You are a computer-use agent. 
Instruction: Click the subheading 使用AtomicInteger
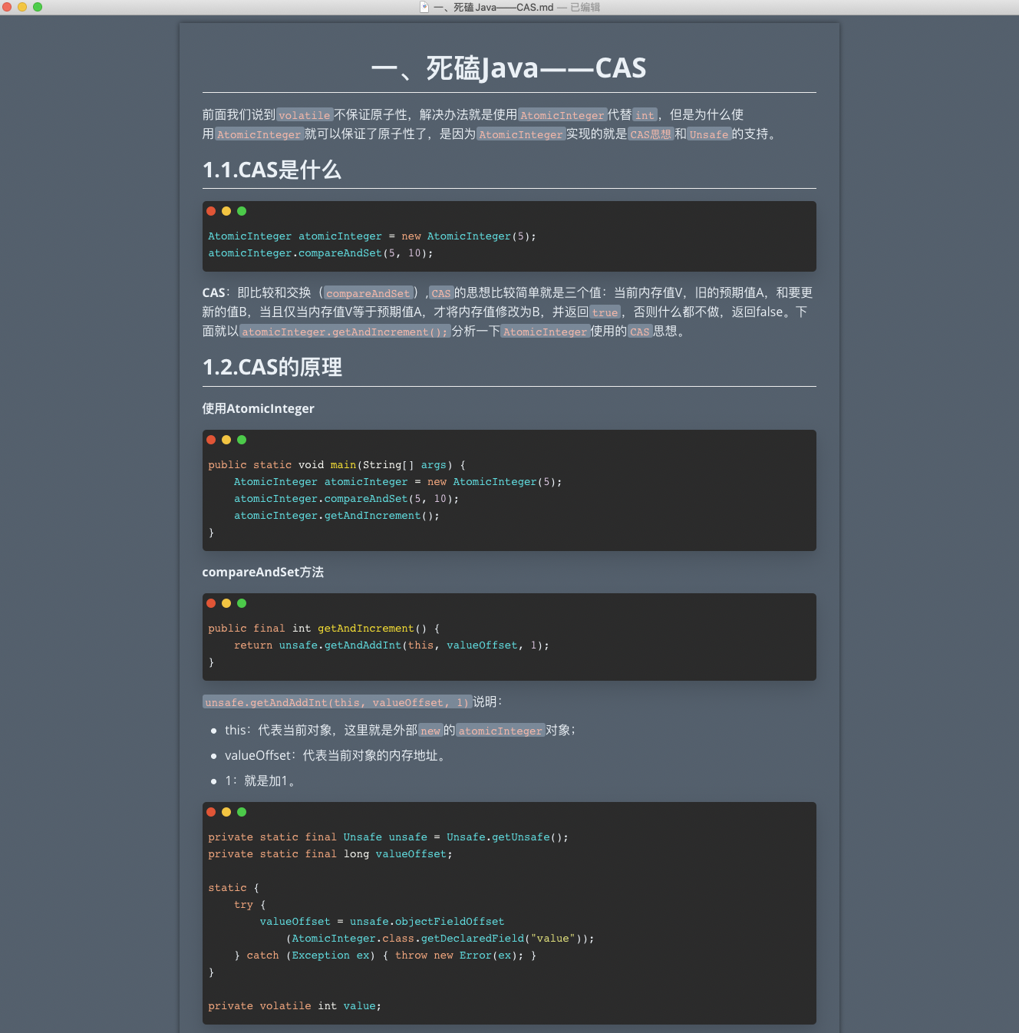click(x=258, y=408)
